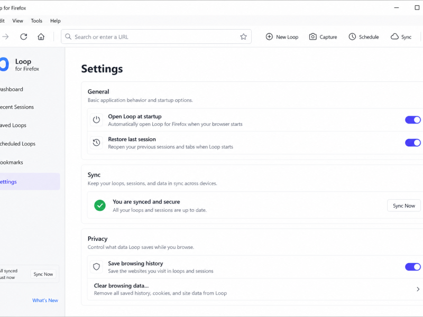Open the View menu
The image size is (423, 317).
click(x=17, y=21)
